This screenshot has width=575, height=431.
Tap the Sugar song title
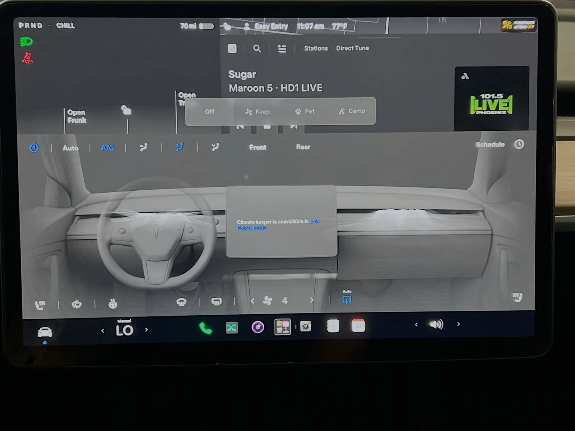pyautogui.click(x=242, y=74)
